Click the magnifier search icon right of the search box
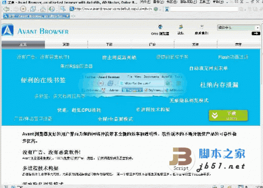The width and height of the screenshot is (263, 188). click(x=242, y=9)
